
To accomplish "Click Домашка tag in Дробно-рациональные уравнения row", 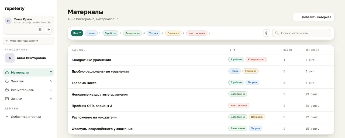I will [x=250, y=71].
